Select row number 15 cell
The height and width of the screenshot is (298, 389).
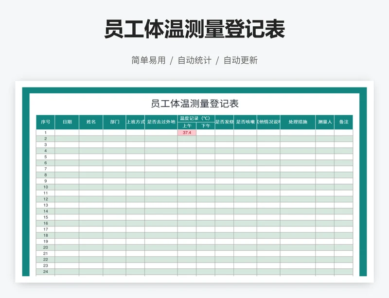[x=45, y=217]
